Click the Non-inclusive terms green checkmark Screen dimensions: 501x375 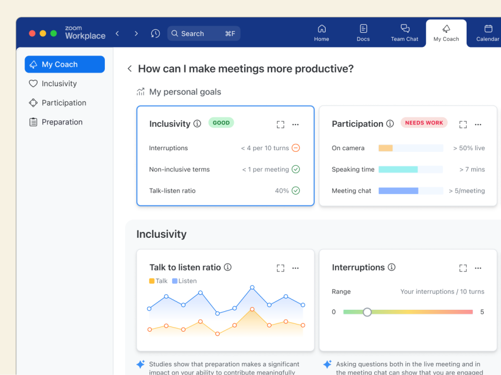click(296, 170)
